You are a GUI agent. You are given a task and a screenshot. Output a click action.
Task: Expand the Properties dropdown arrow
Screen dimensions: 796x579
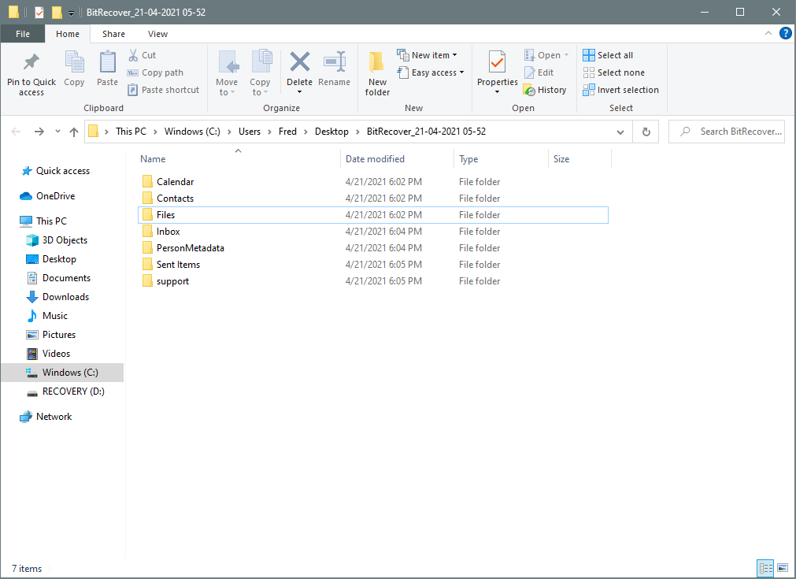[497, 92]
